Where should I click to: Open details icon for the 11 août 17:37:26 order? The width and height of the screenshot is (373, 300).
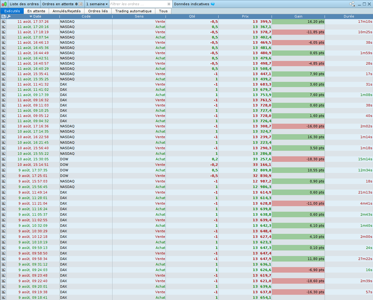click(3, 22)
